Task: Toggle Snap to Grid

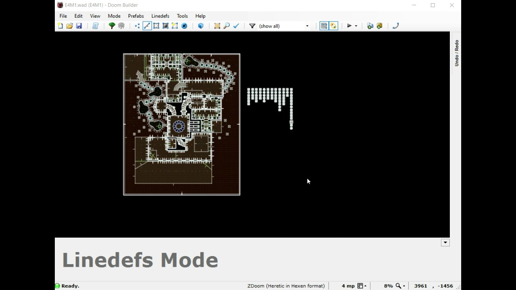Action: click(x=324, y=26)
